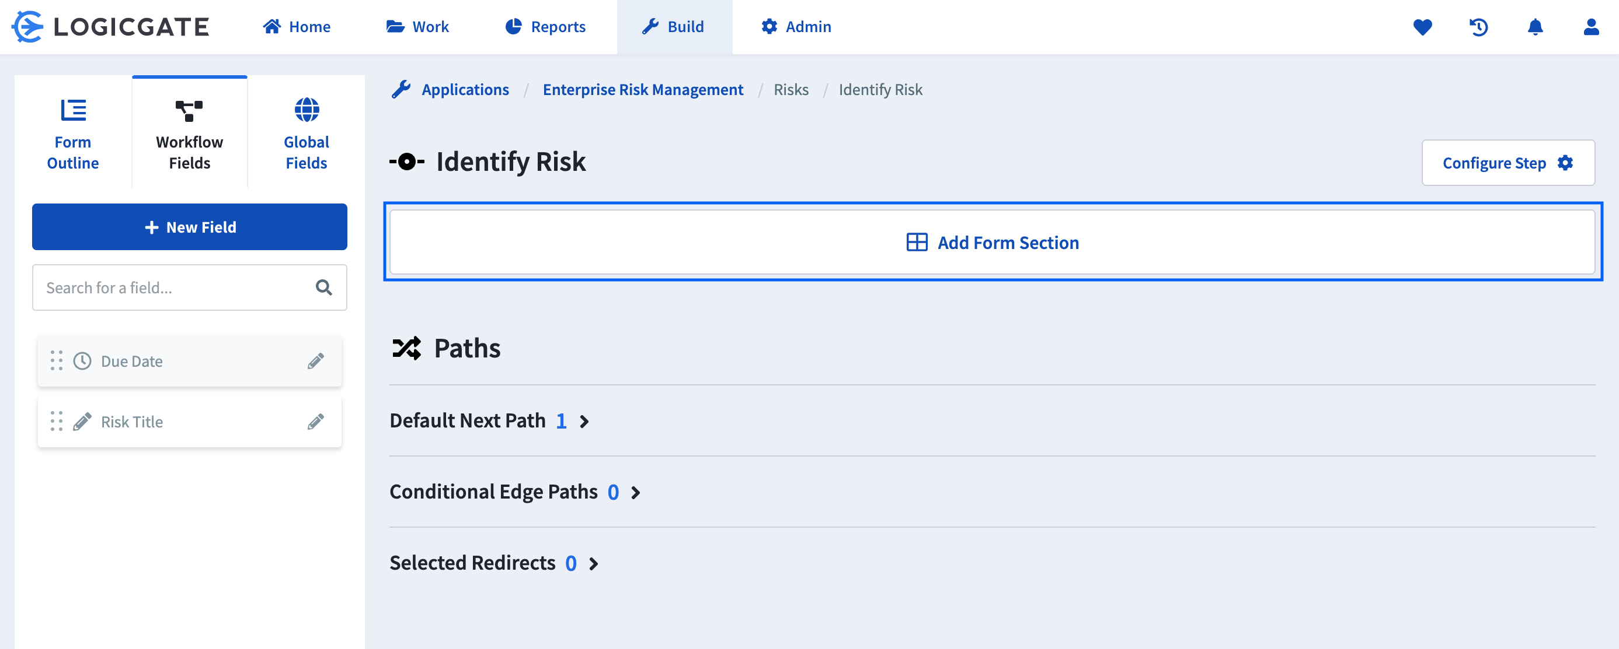Click Configure Step button
The width and height of the screenshot is (1619, 649).
[x=1507, y=163]
